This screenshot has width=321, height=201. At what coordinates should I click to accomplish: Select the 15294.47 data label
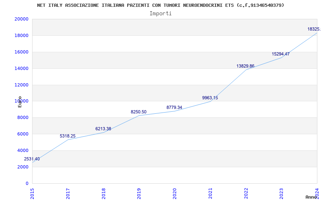[x=280, y=54]
